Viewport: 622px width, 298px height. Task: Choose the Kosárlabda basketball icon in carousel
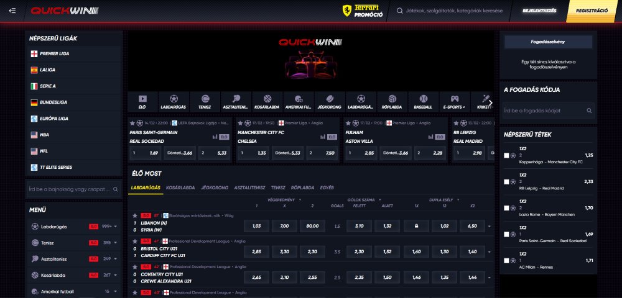click(x=267, y=102)
